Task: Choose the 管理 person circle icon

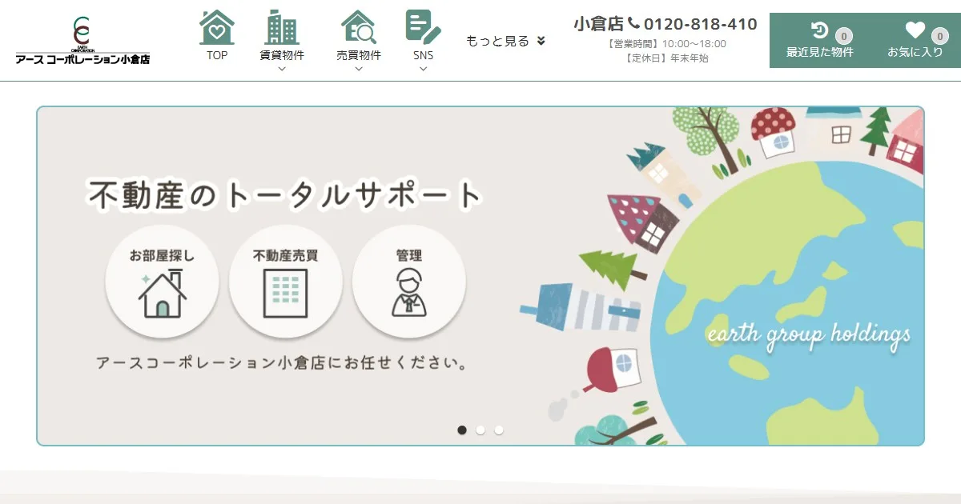Action: [x=408, y=282]
